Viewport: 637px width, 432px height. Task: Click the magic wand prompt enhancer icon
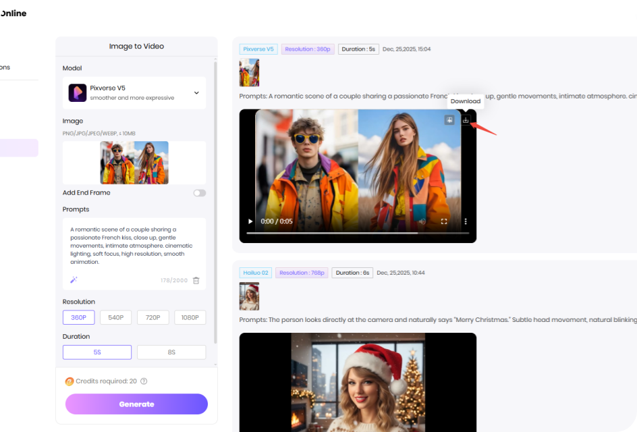coord(73,279)
